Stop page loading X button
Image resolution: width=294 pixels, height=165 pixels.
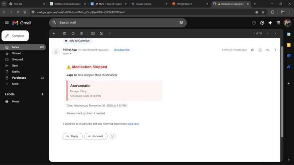(18, 12)
